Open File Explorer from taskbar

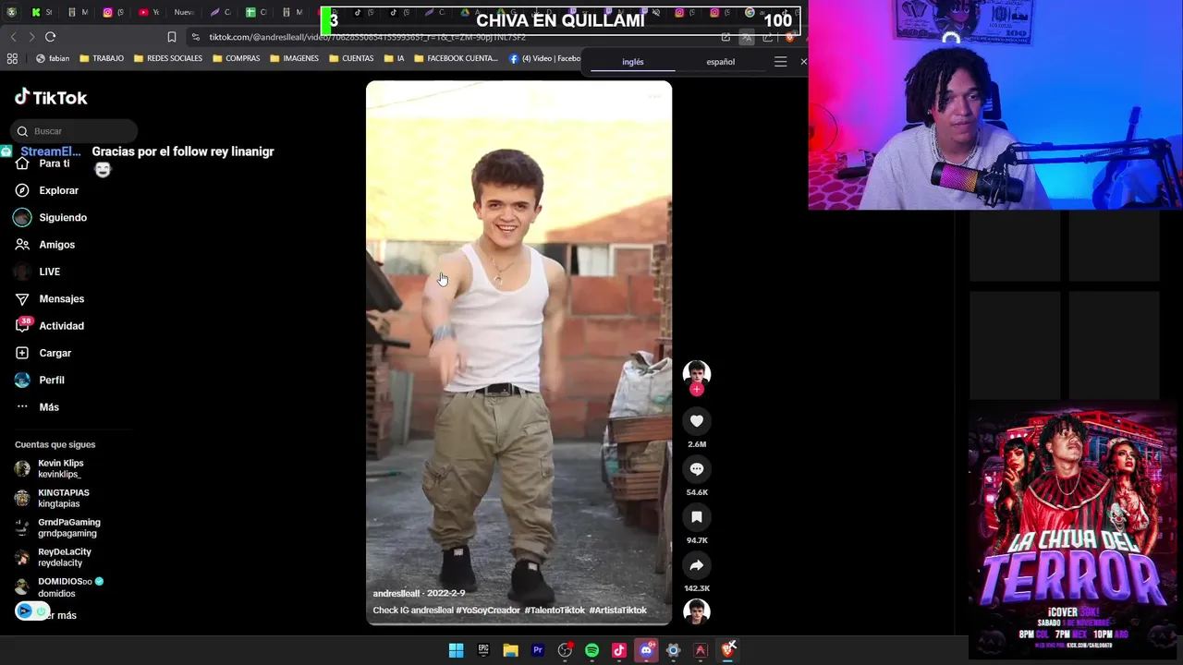pos(510,650)
